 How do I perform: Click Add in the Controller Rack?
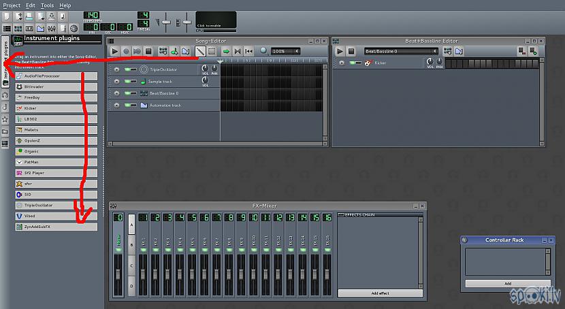pos(508,283)
